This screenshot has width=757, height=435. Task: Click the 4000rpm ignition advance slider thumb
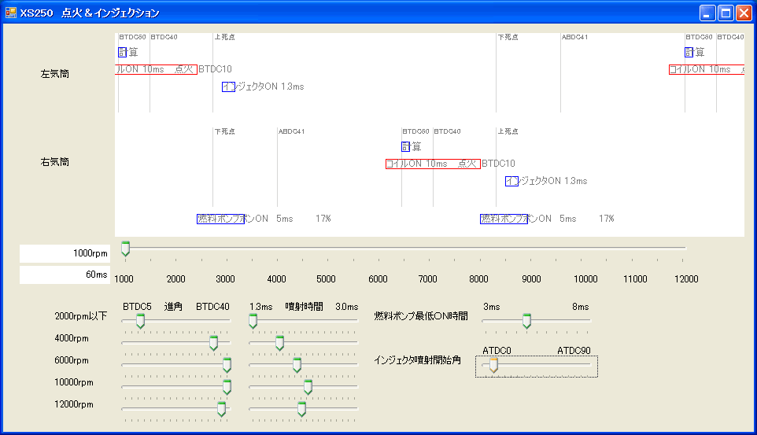pyautogui.click(x=213, y=343)
